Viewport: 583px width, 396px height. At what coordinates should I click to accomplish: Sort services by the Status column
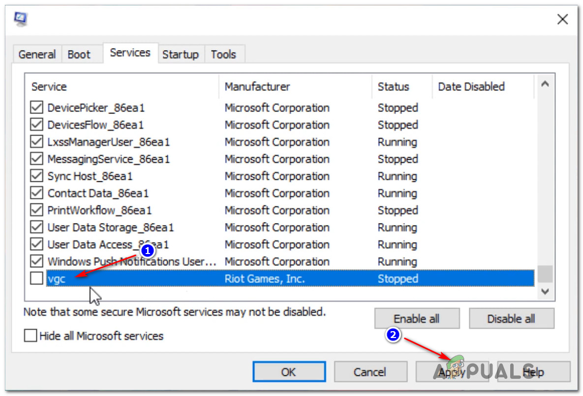[394, 86]
